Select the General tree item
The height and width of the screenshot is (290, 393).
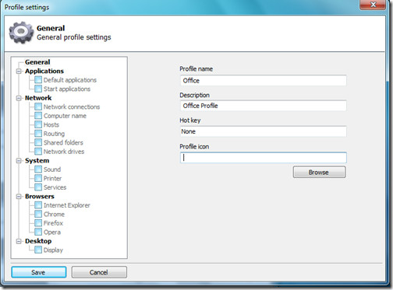click(37, 62)
